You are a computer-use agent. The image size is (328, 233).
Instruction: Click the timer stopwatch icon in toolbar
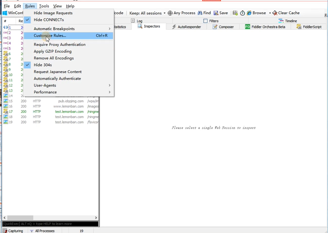coord(242,13)
